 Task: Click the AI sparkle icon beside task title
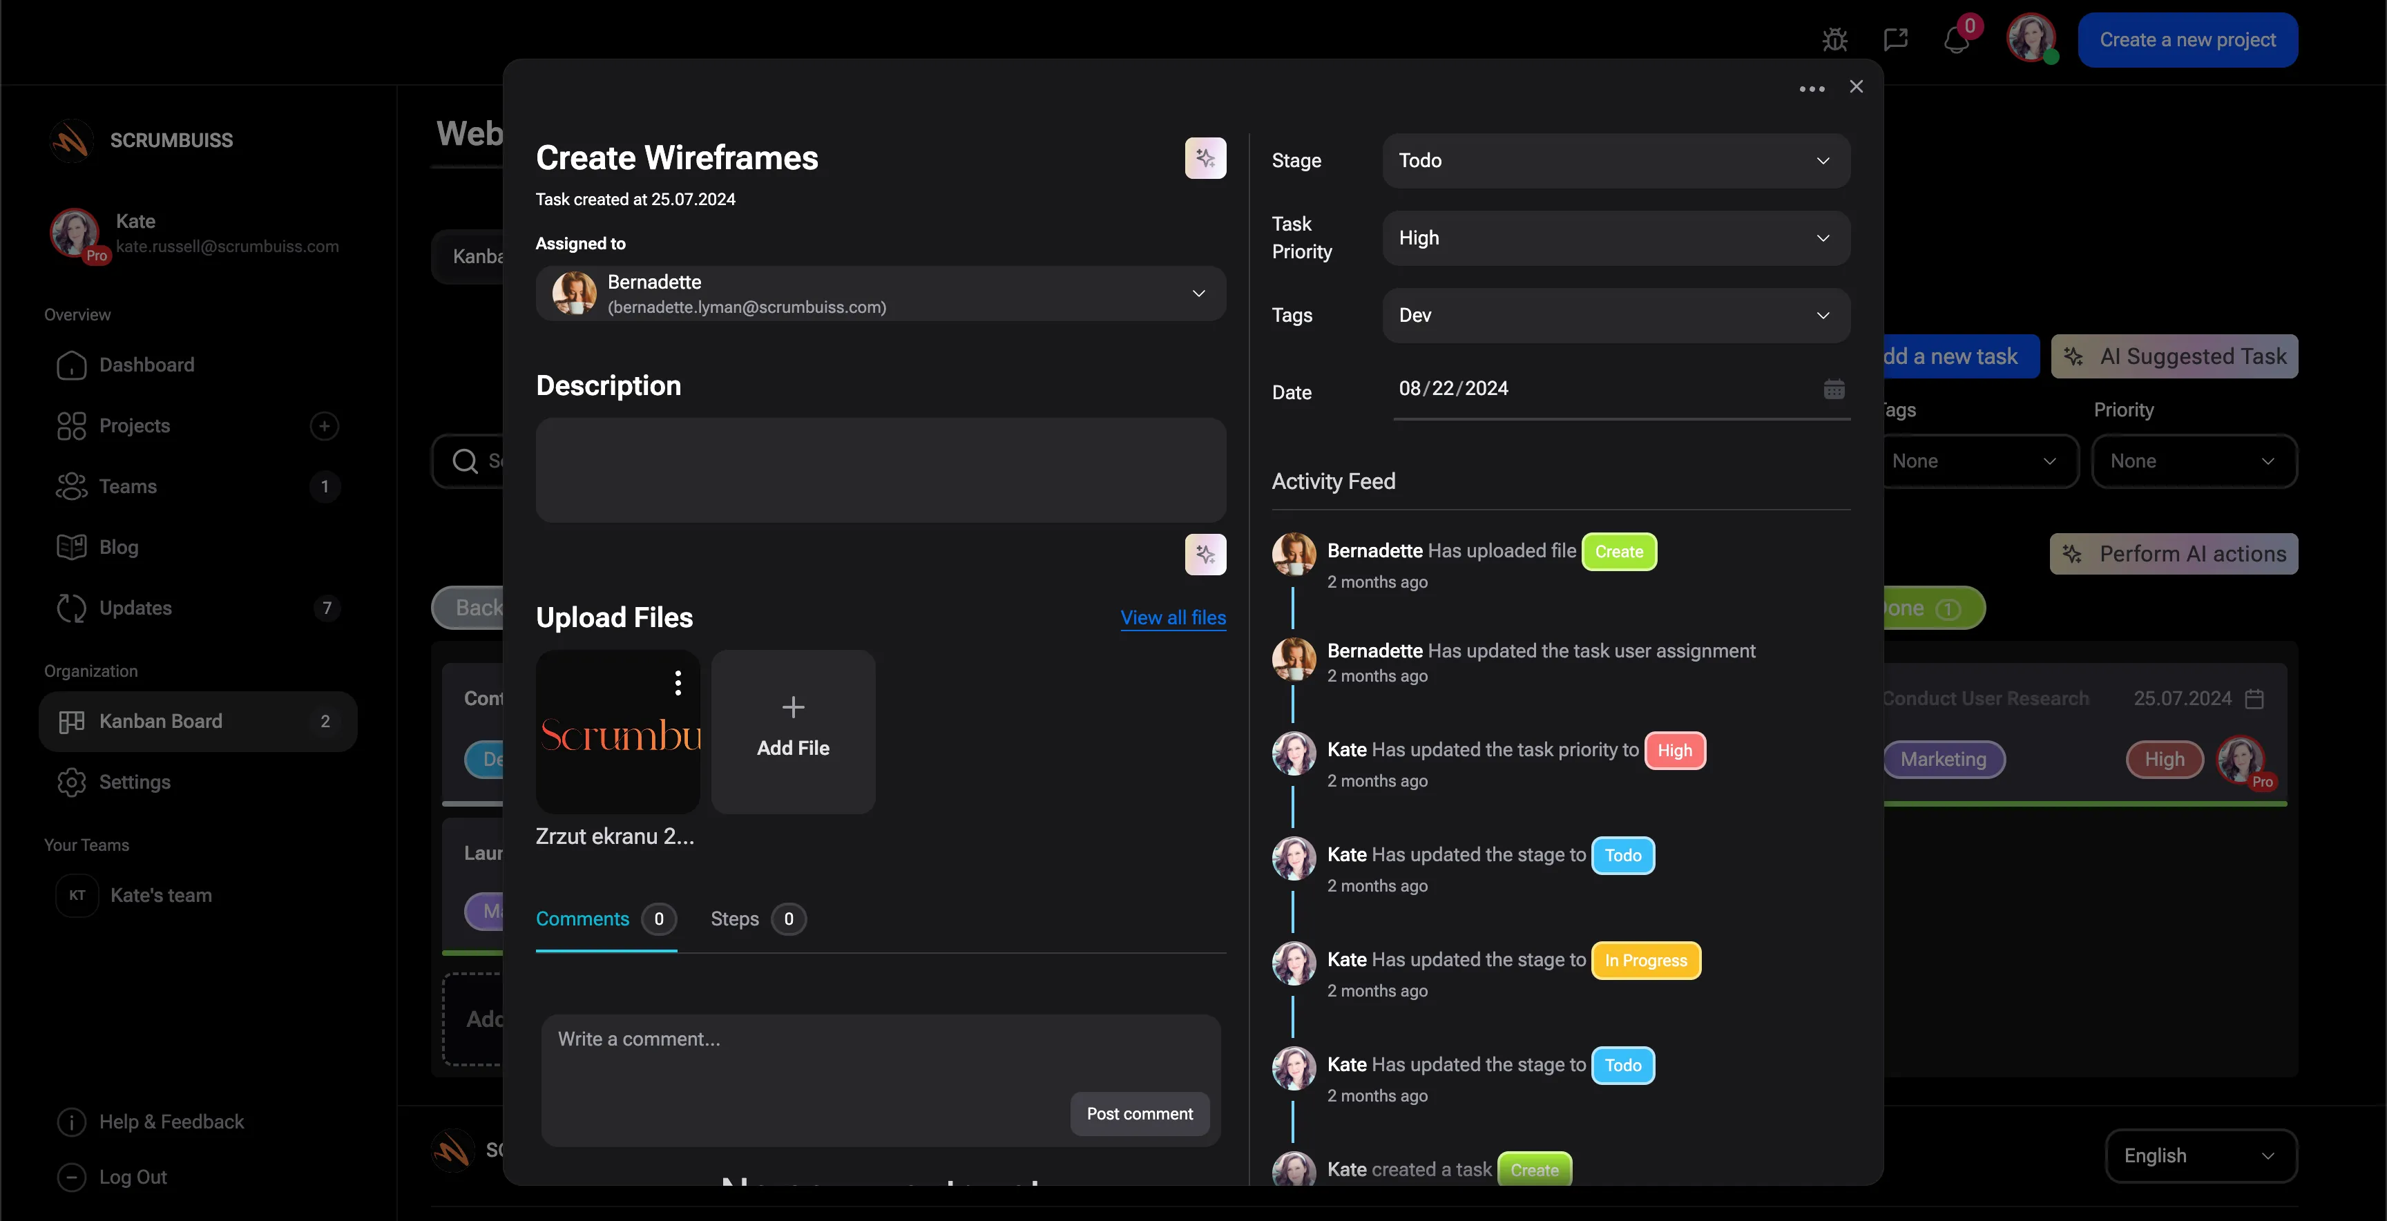coord(1205,158)
